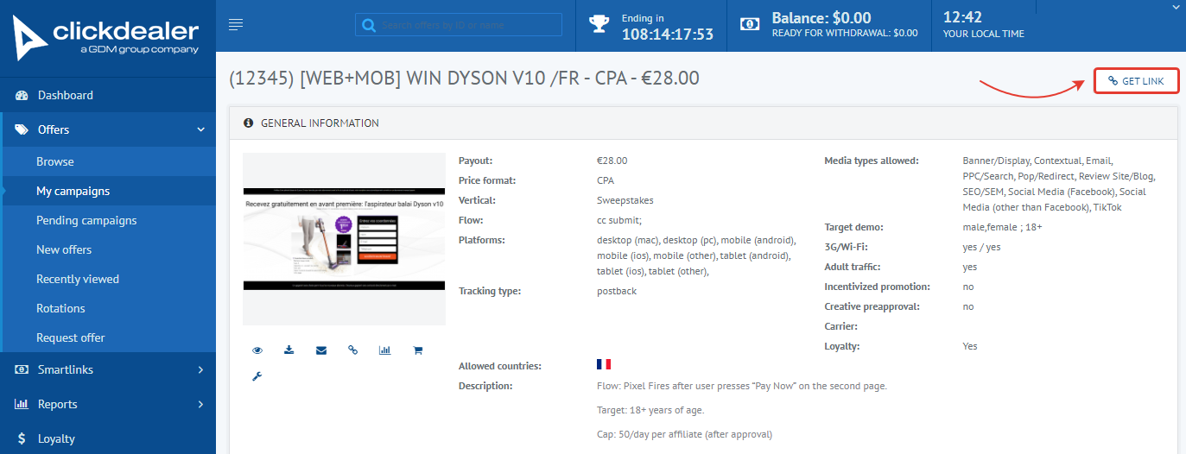Click the postback tracking type value
The width and height of the screenshot is (1186, 454).
[x=617, y=291]
